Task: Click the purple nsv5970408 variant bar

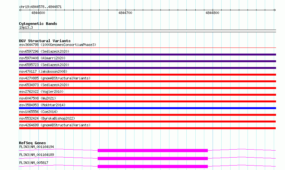Action: [x=147, y=61]
